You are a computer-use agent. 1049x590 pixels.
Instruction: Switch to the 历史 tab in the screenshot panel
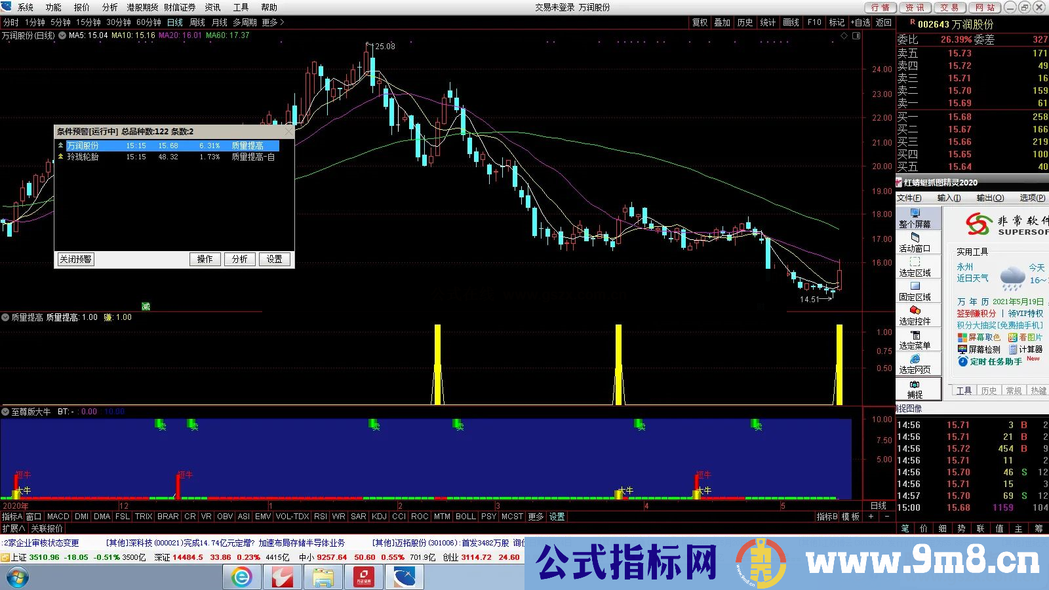pyautogui.click(x=988, y=389)
